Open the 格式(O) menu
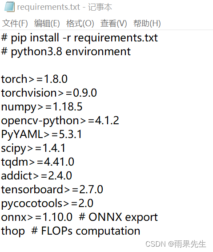 coord(80,23)
